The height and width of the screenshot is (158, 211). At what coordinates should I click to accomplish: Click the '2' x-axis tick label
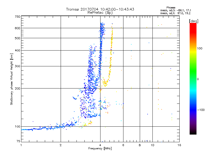click(x=61, y=145)
